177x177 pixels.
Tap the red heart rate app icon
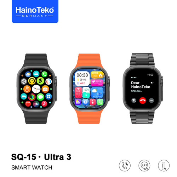[x=28, y=104]
